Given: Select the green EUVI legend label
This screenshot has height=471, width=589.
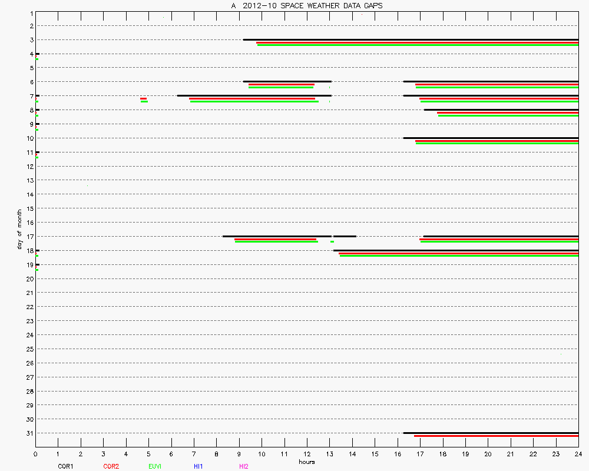Looking at the screenshot, I should 155,466.
